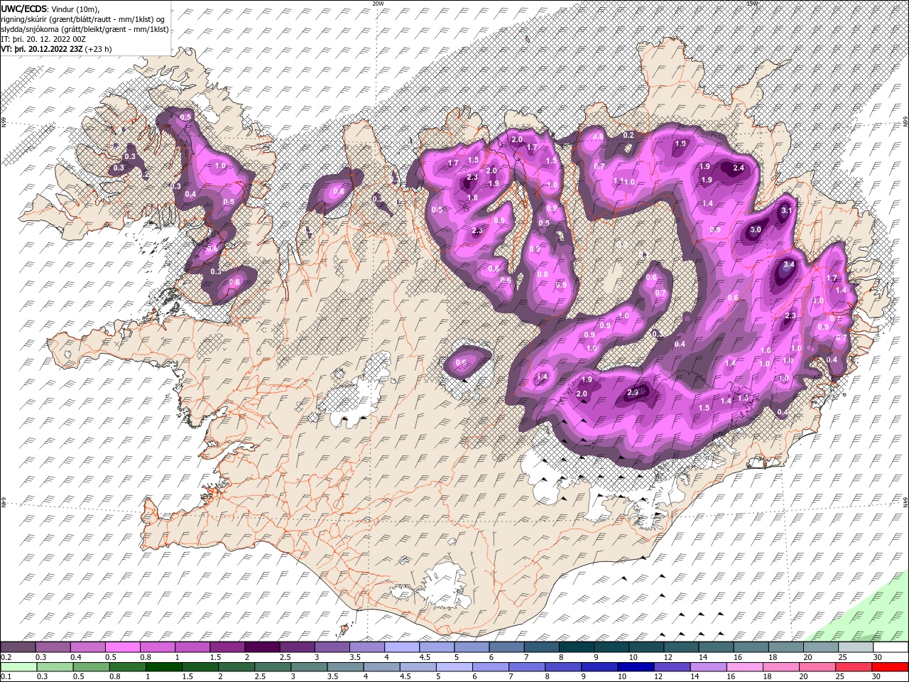Pick the deep navy blue 10 rain swatch

636,667
